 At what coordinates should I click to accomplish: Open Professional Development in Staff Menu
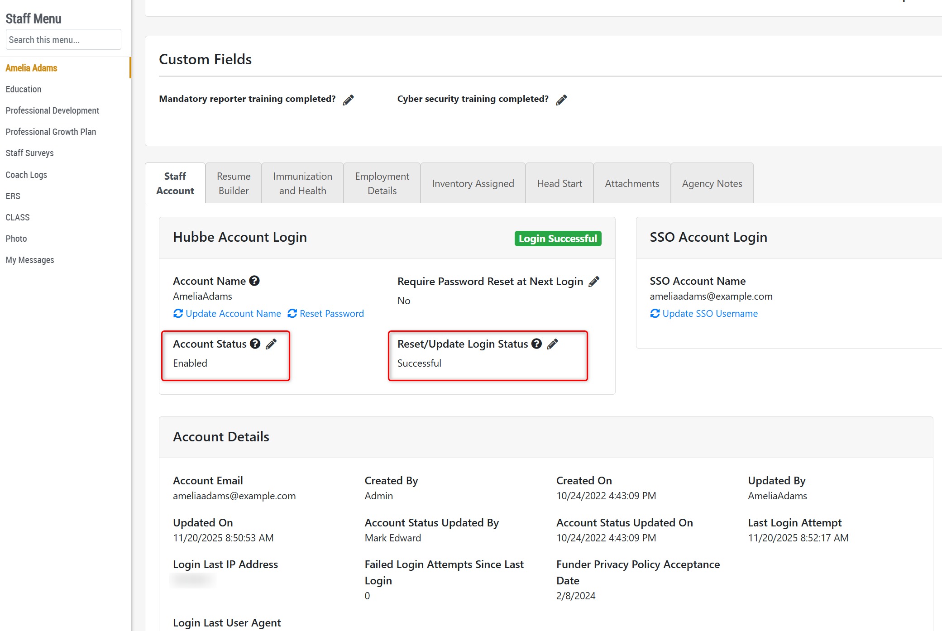[x=53, y=110]
